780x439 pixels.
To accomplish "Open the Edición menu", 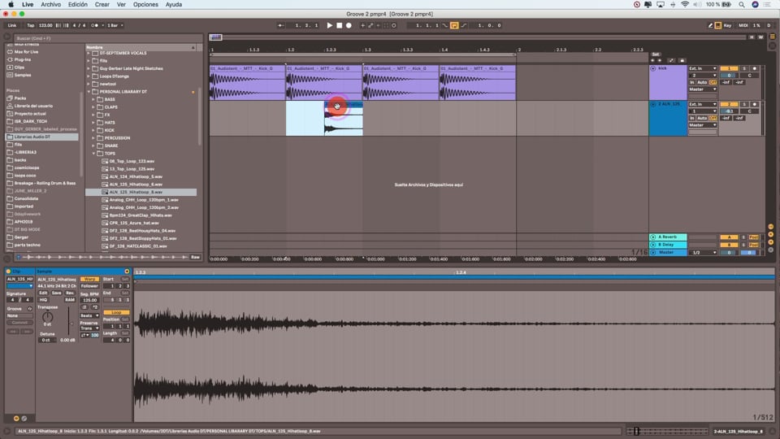I will (x=78, y=5).
